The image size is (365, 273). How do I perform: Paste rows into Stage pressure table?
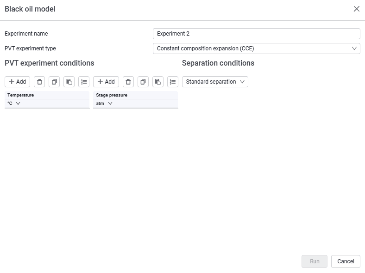158,82
